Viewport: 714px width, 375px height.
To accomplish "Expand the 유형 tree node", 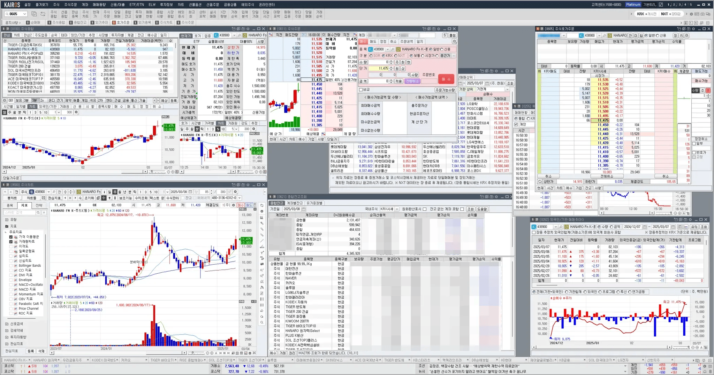I will [x=7, y=220].
